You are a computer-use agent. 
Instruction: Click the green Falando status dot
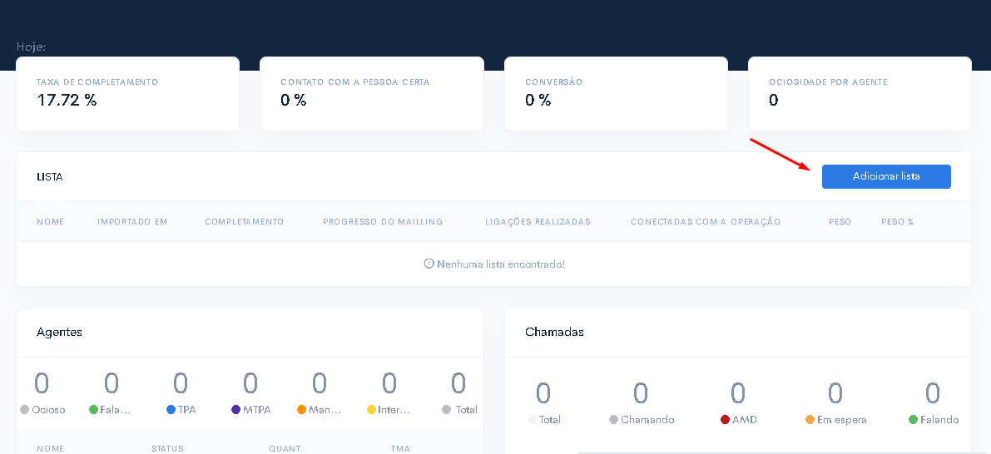point(913,420)
